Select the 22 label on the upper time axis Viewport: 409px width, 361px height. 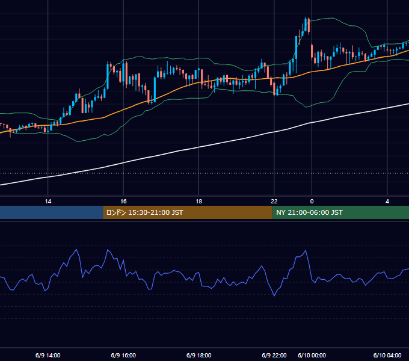coord(274,202)
